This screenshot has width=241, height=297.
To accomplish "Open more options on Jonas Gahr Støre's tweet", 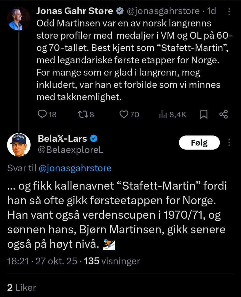I will [x=229, y=12].
